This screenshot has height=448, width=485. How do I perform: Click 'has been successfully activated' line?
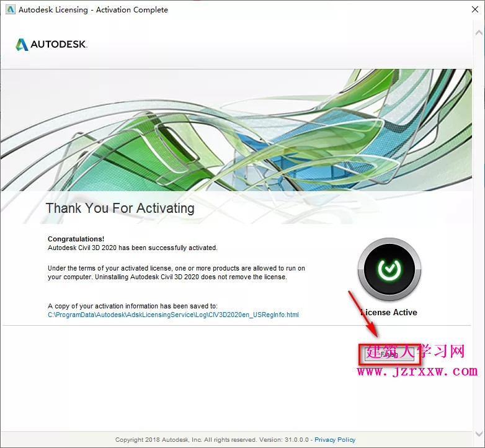pyautogui.click(x=132, y=248)
